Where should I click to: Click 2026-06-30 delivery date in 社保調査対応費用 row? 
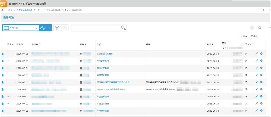[213, 54]
